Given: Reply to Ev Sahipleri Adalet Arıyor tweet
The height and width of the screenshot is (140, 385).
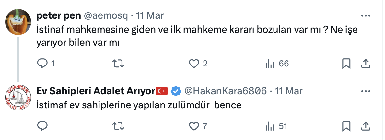Looking at the screenshot, I should pyautogui.click(x=42, y=126).
